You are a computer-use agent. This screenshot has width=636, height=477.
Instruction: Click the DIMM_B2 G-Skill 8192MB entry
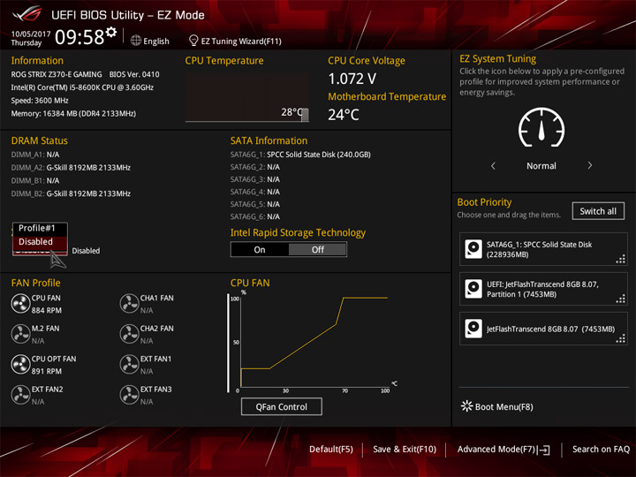pyautogui.click(x=71, y=193)
